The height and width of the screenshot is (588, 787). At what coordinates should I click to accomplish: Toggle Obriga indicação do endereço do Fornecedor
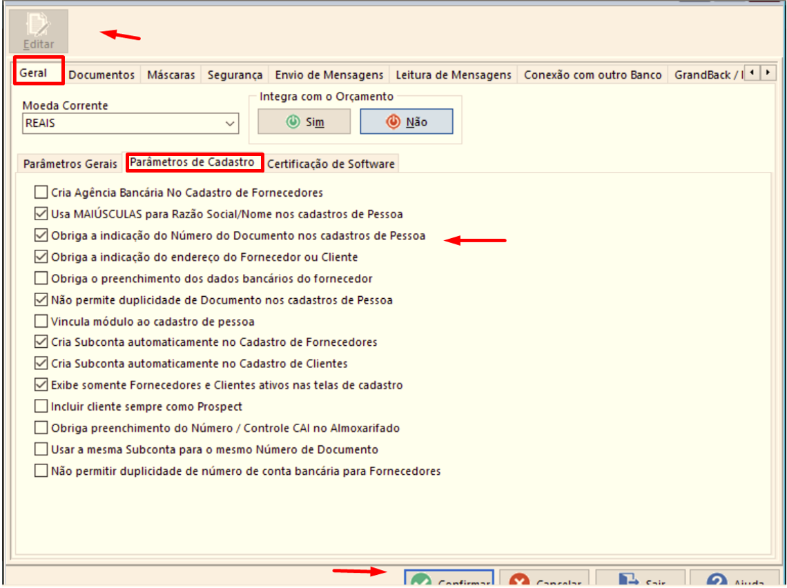pos(41,257)
